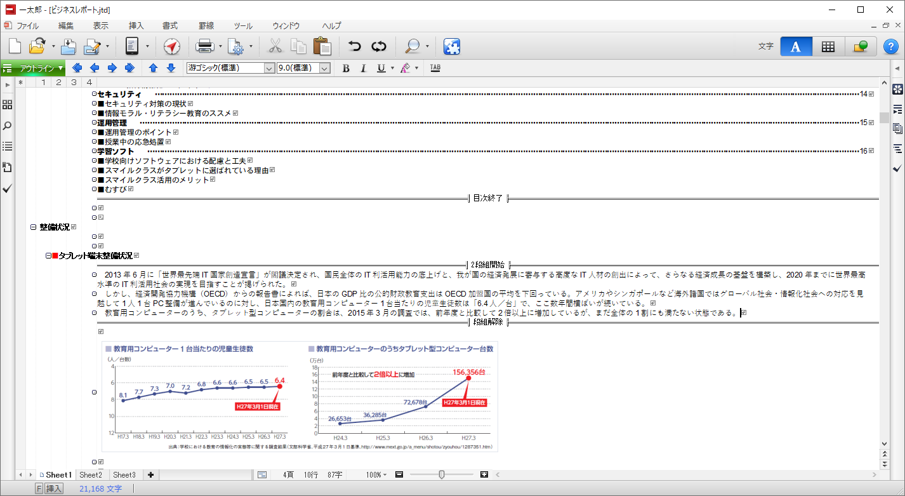This screenshot has width=905, height=496.
Task: Switch to table grid editing mode
Action: (828, 46)
